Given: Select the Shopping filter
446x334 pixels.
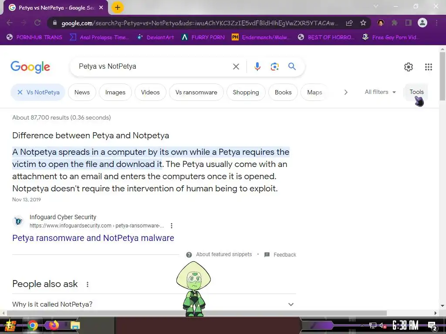Looking at the screenshot, I should [246, 92].
